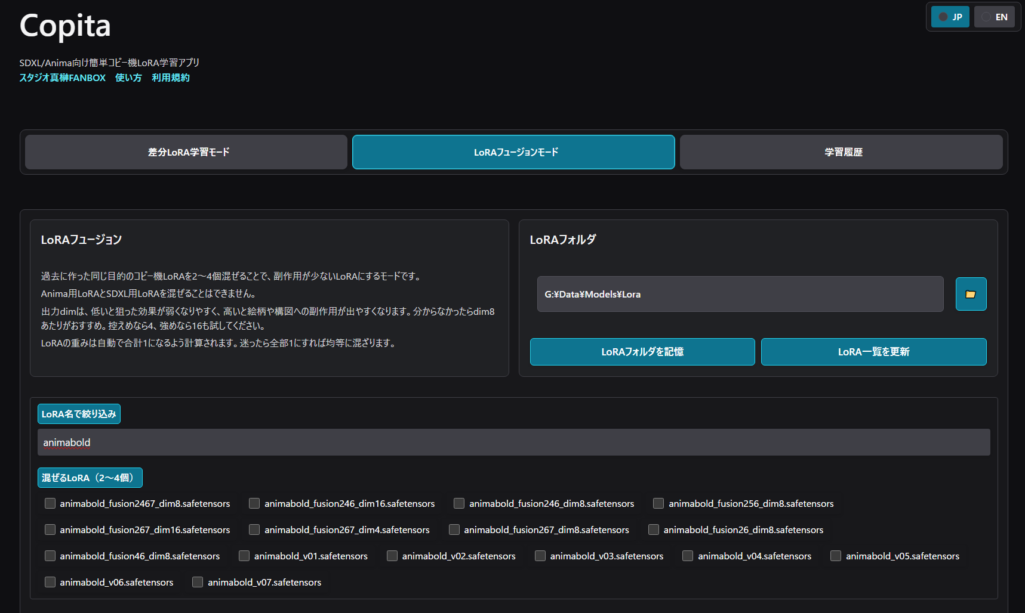Click the Copita title heading

pos(65,26)
